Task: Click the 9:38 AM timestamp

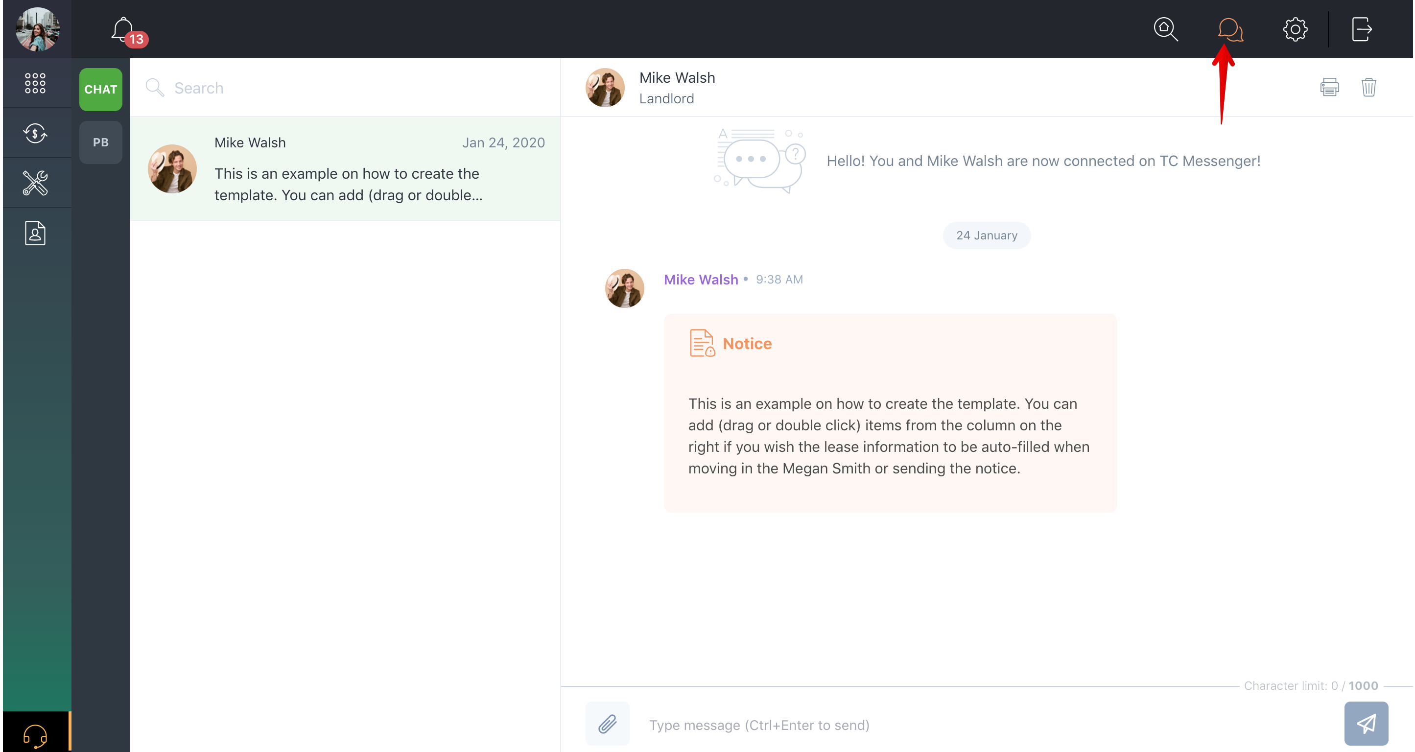Action: pos(779,280)
